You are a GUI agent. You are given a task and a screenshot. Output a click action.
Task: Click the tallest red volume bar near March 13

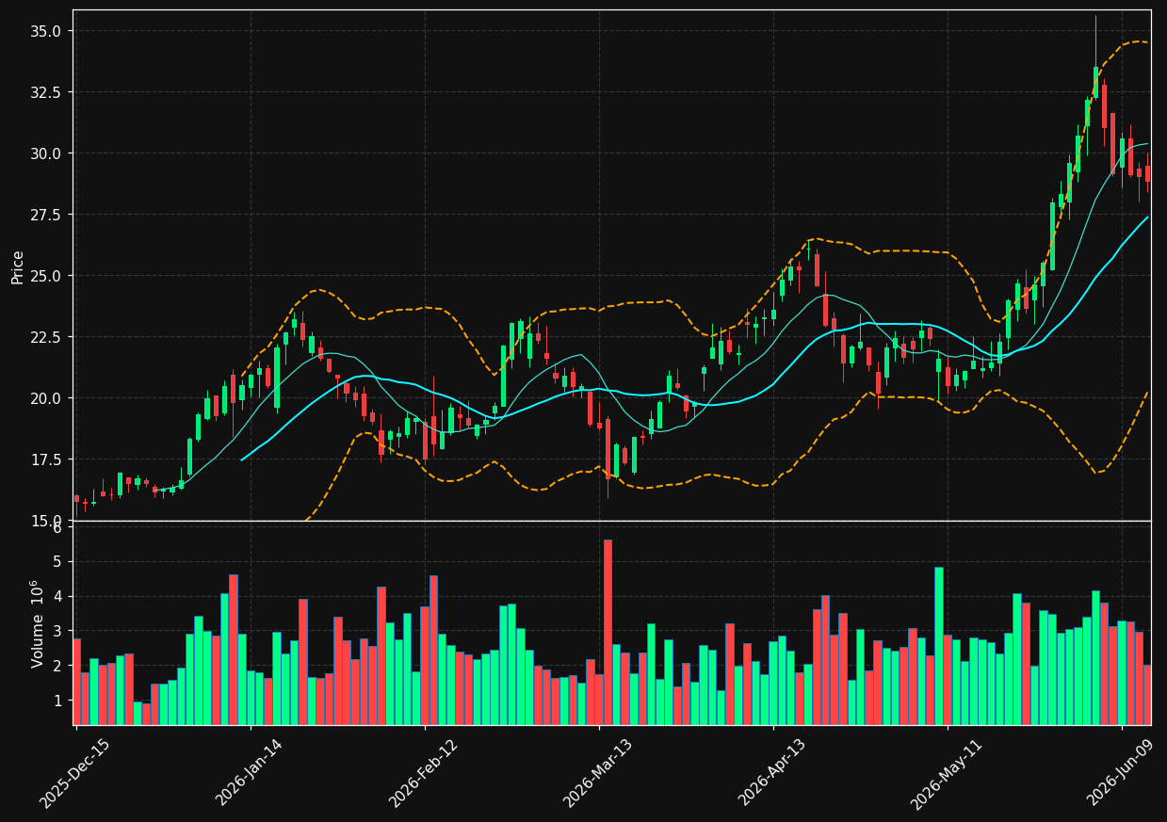(x=608, y=632)
